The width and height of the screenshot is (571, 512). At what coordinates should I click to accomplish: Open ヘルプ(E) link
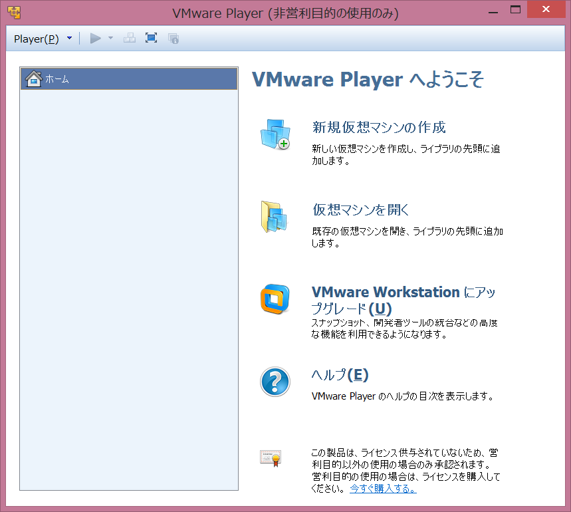pyautogui.click(x=340, y=375)
